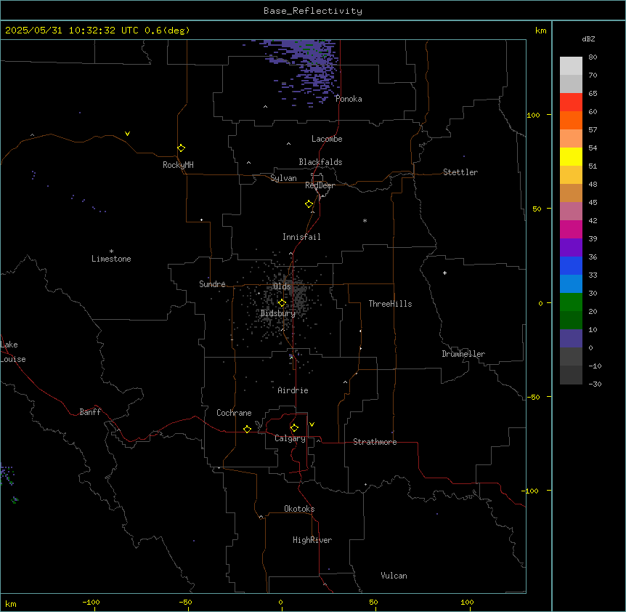This screenshot has width=626, height=612.
Task: Click the Sylvan city label
Action: [x=283, y=178]
